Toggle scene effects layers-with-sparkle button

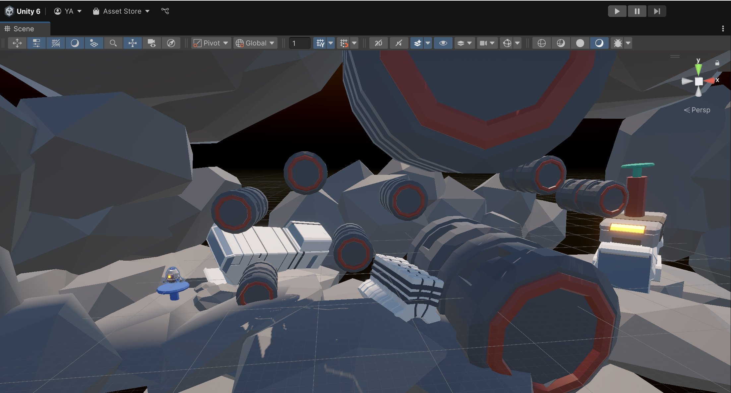click(x=417, y=43)
